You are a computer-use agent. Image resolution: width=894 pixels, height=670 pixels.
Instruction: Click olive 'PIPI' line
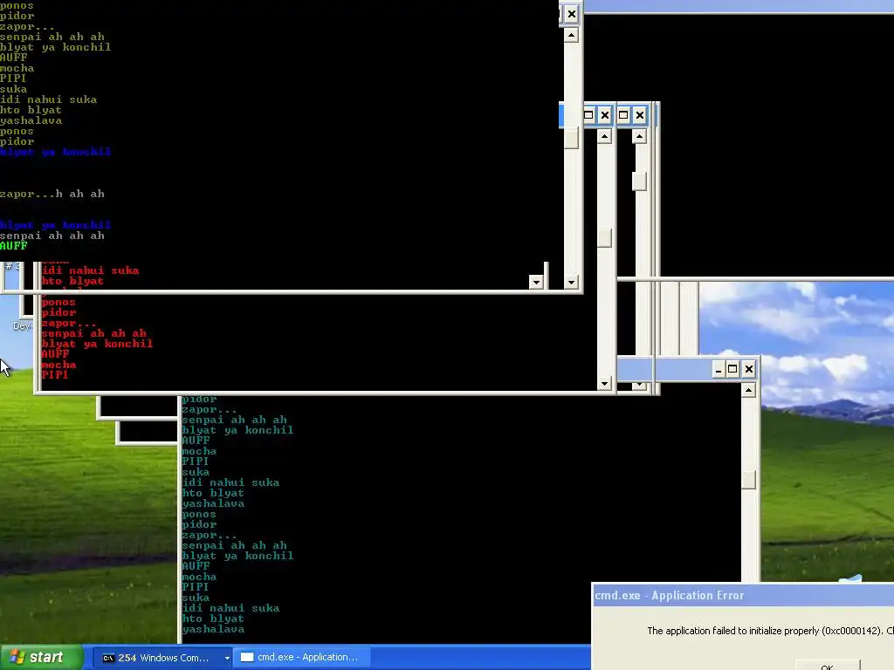(x=13, y=79)
